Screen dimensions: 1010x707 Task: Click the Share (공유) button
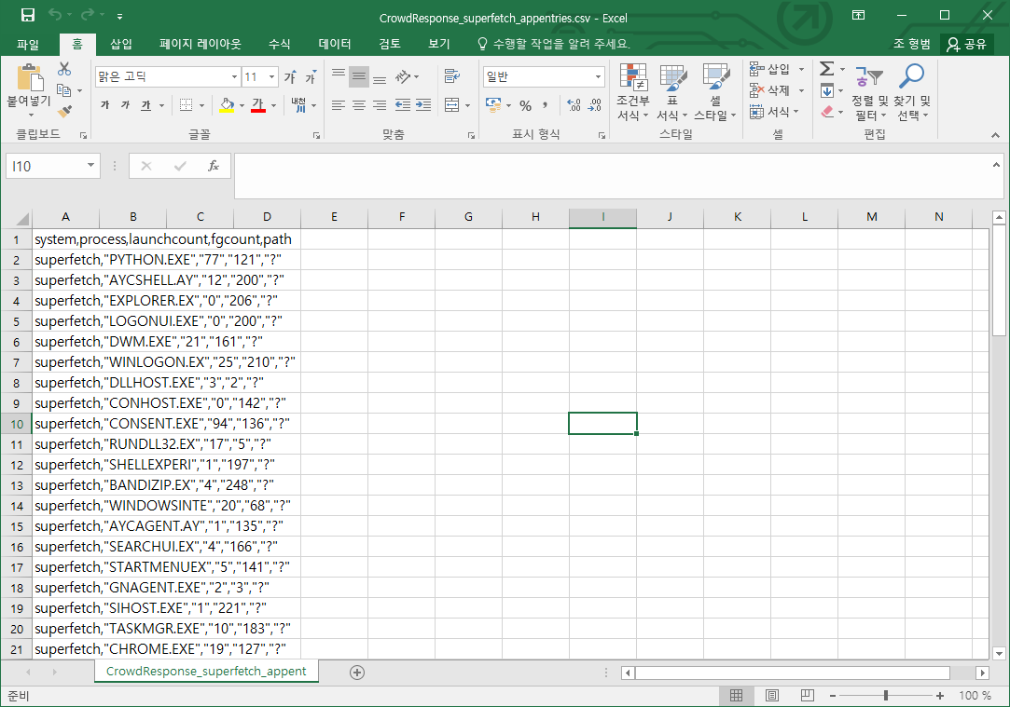pyautogui.click(x=966, y=44)
